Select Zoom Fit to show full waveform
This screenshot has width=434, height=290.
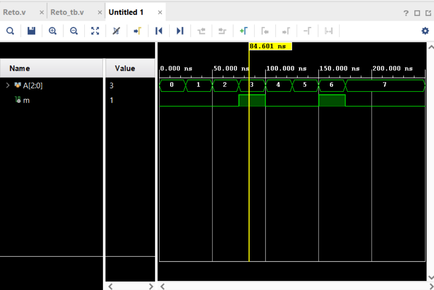(x=95, y=31)
